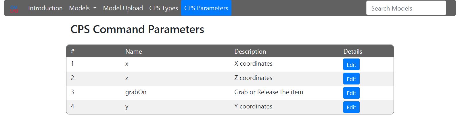Go to Model Upload page

pyautogui.click(x=123, y=8)
